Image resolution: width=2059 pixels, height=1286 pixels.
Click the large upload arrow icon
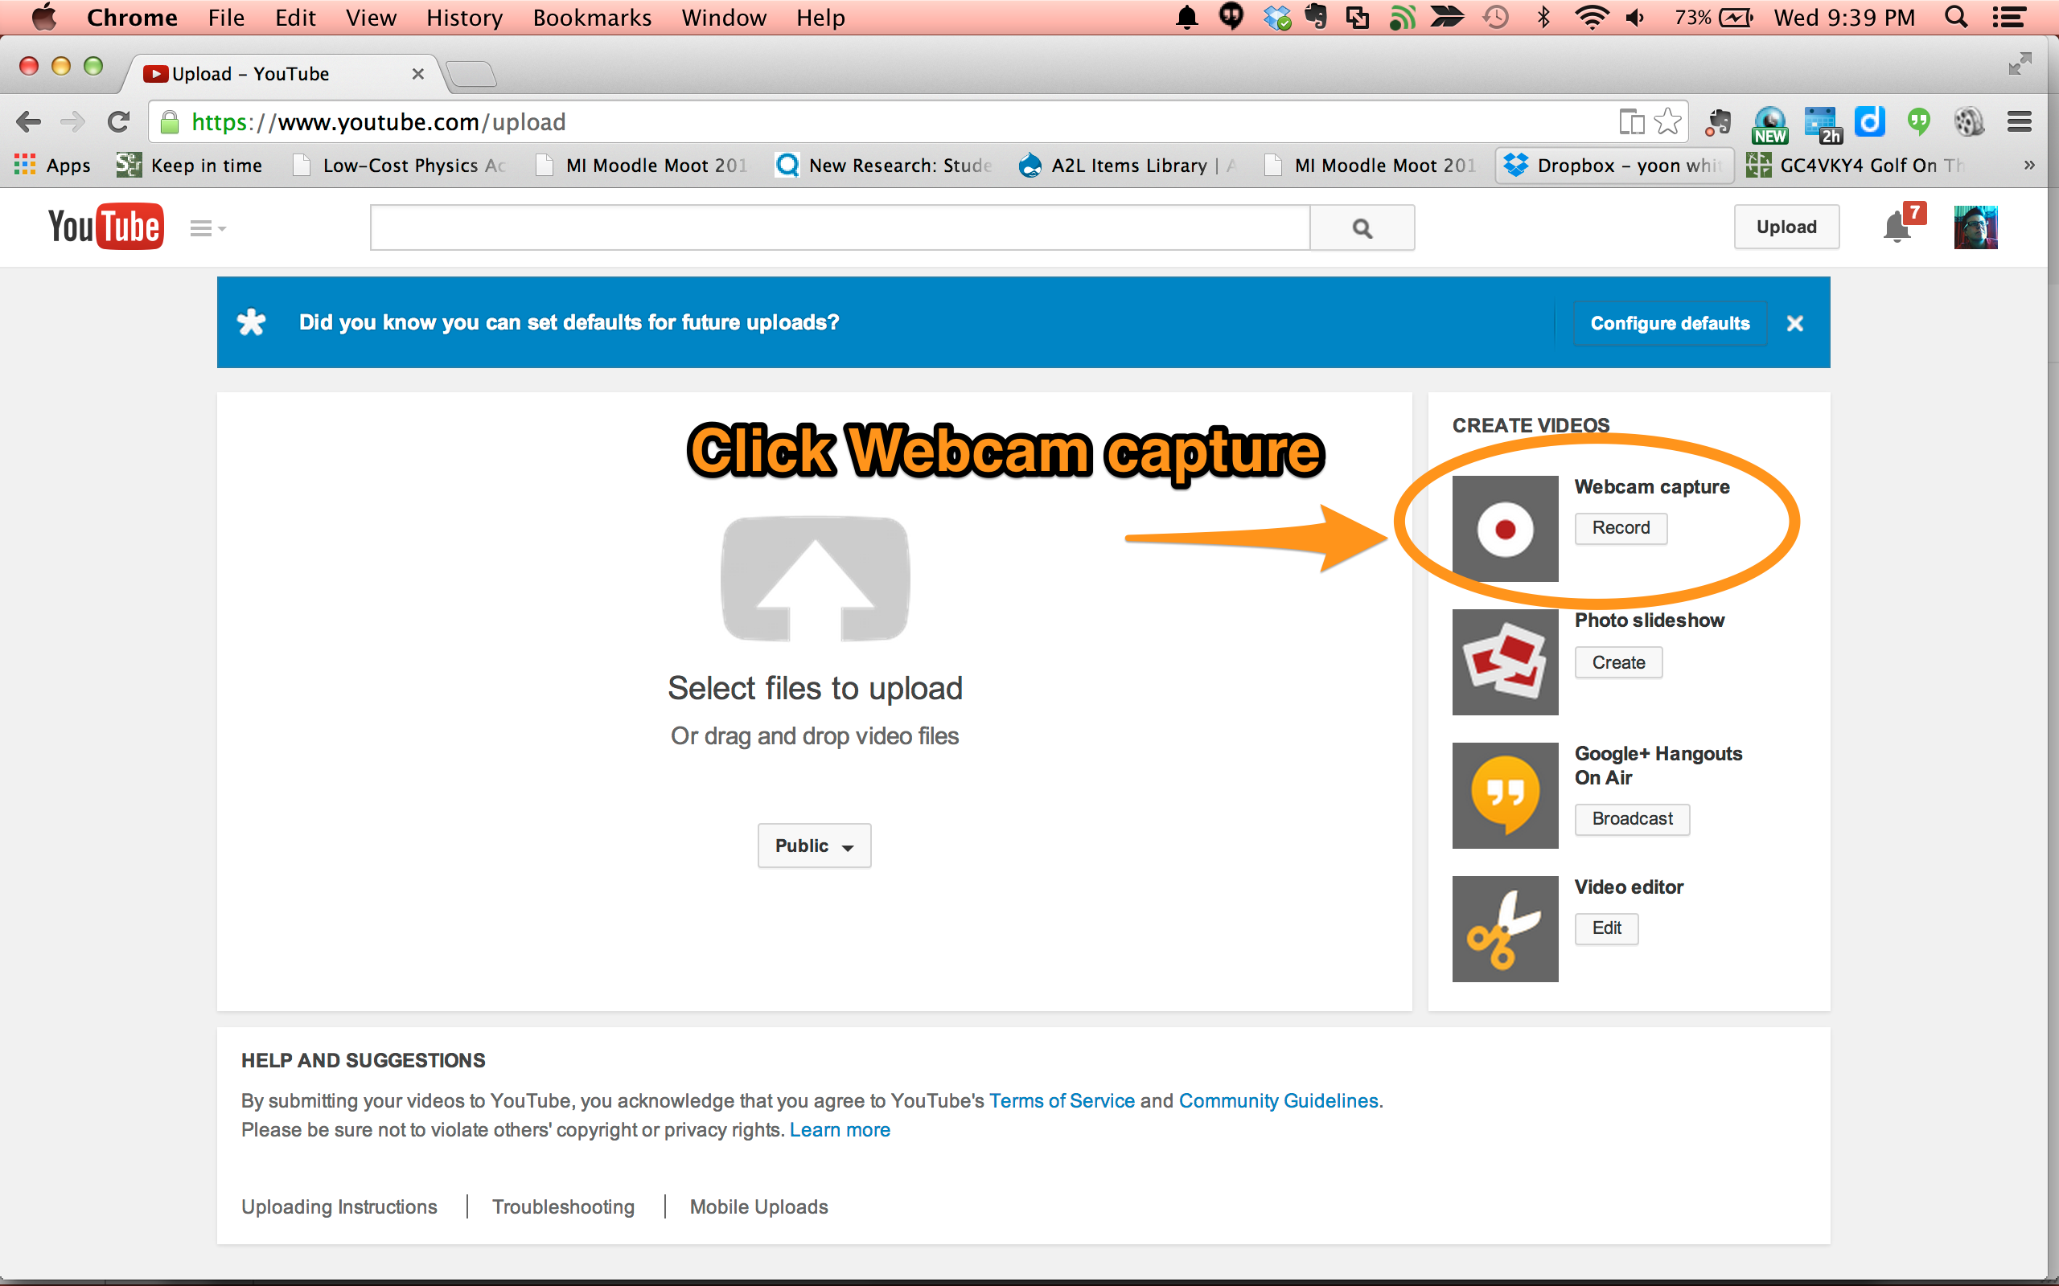coord(815,580)
